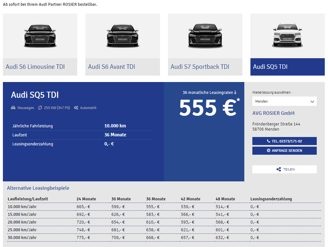328x247 pixels.
Task: Click the car icon beside Neuwagen
Action: coord(13,108)
